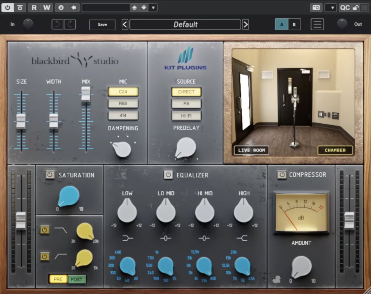Select PA source
The height and width of the screenshot is (294, 371).
point(186,104)
